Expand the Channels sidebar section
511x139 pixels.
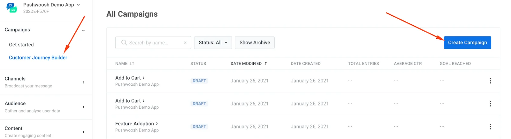click(x=83, y=82)
